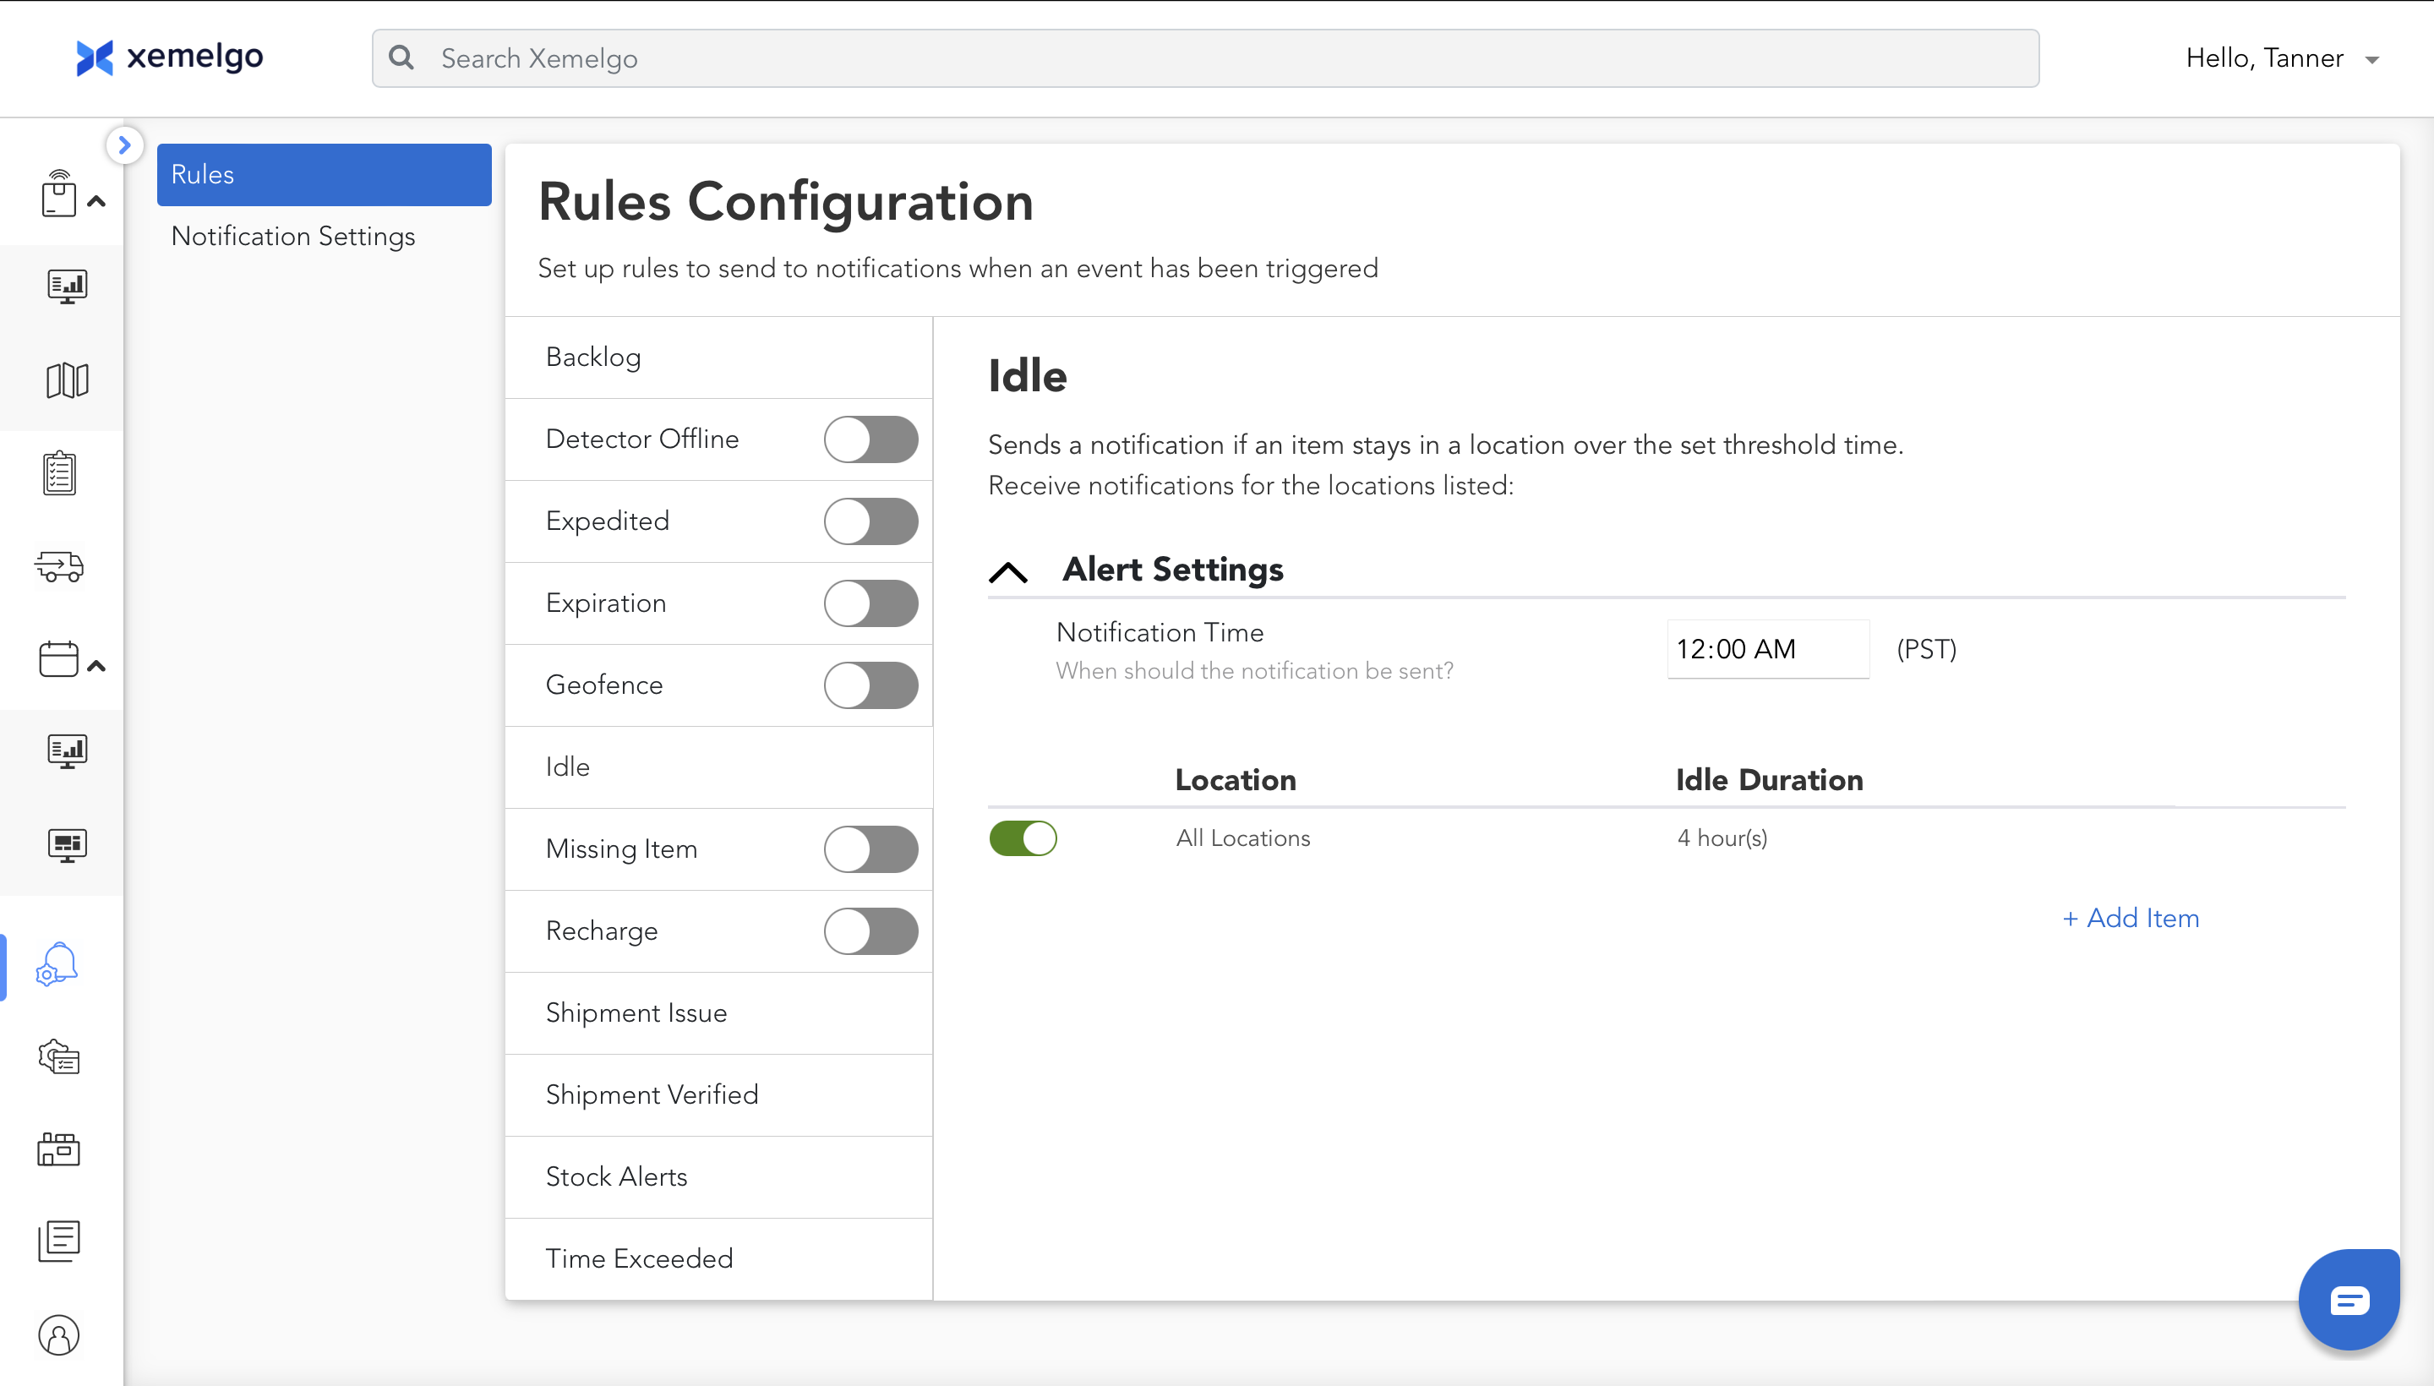Screen dimensions: 2434x1386
Task: Open the chat support bubble button
Action: coord(2349,1300)
